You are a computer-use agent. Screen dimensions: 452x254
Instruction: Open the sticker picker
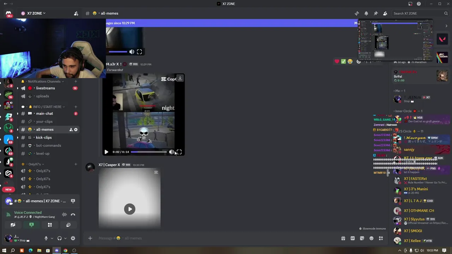coord(362,238)
